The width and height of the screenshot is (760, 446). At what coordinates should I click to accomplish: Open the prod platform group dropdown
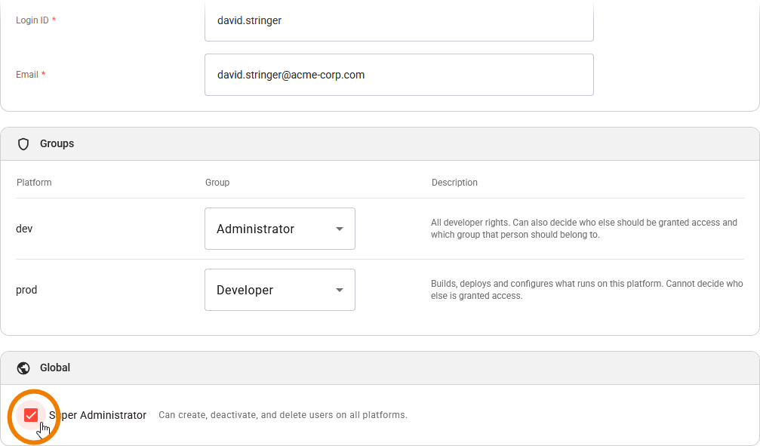point(280,290)
